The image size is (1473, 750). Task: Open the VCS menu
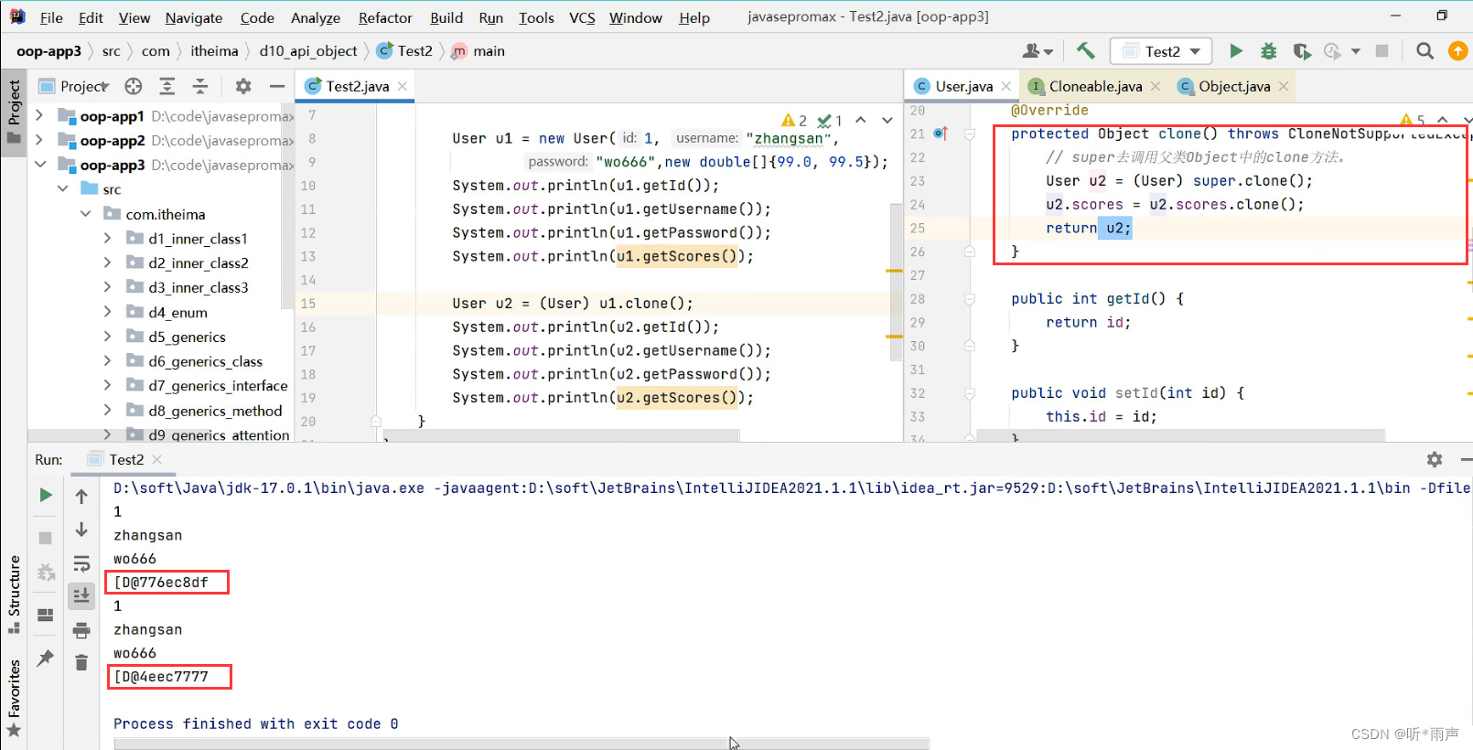point(582,17)
